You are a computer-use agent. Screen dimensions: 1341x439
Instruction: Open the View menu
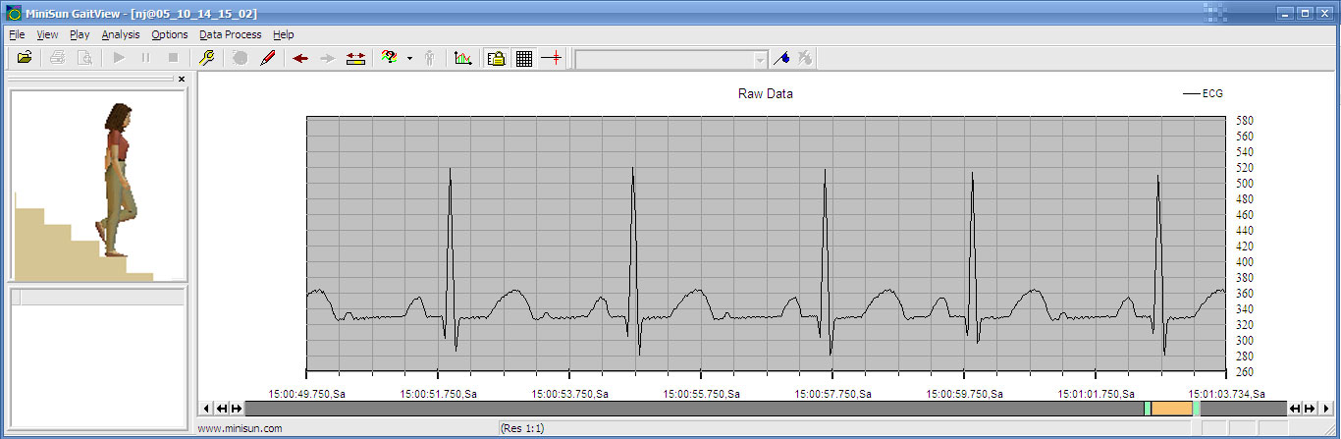pyautogui.click(x=47, y=34)
